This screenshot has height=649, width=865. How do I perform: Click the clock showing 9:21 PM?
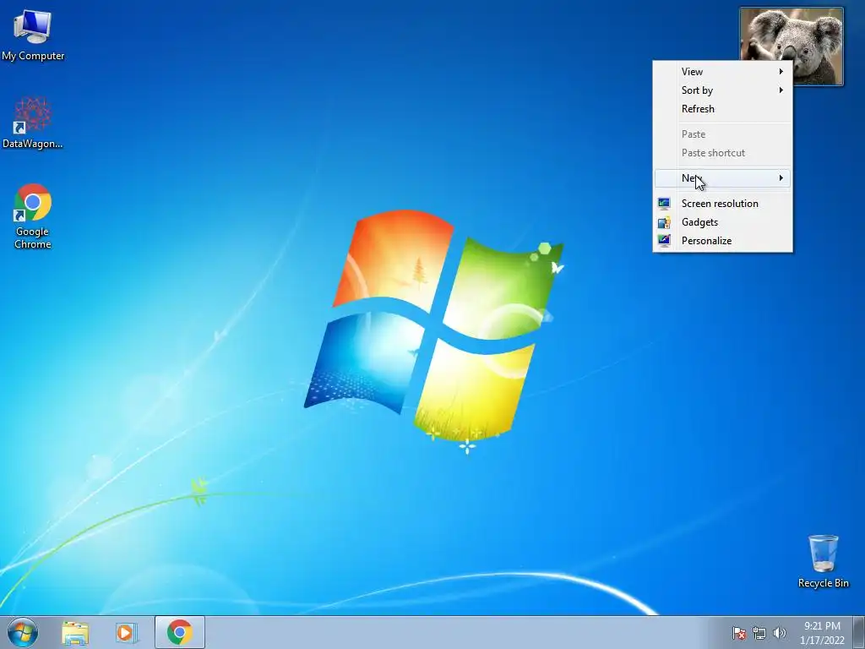[x=822, y=626]
